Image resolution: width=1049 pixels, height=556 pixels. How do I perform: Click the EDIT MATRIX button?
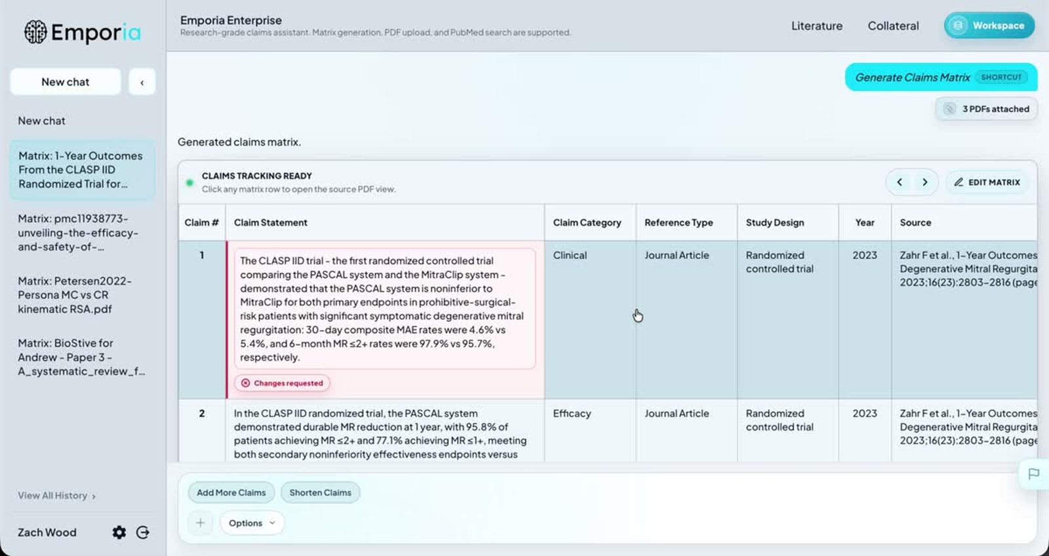(987, 182)
